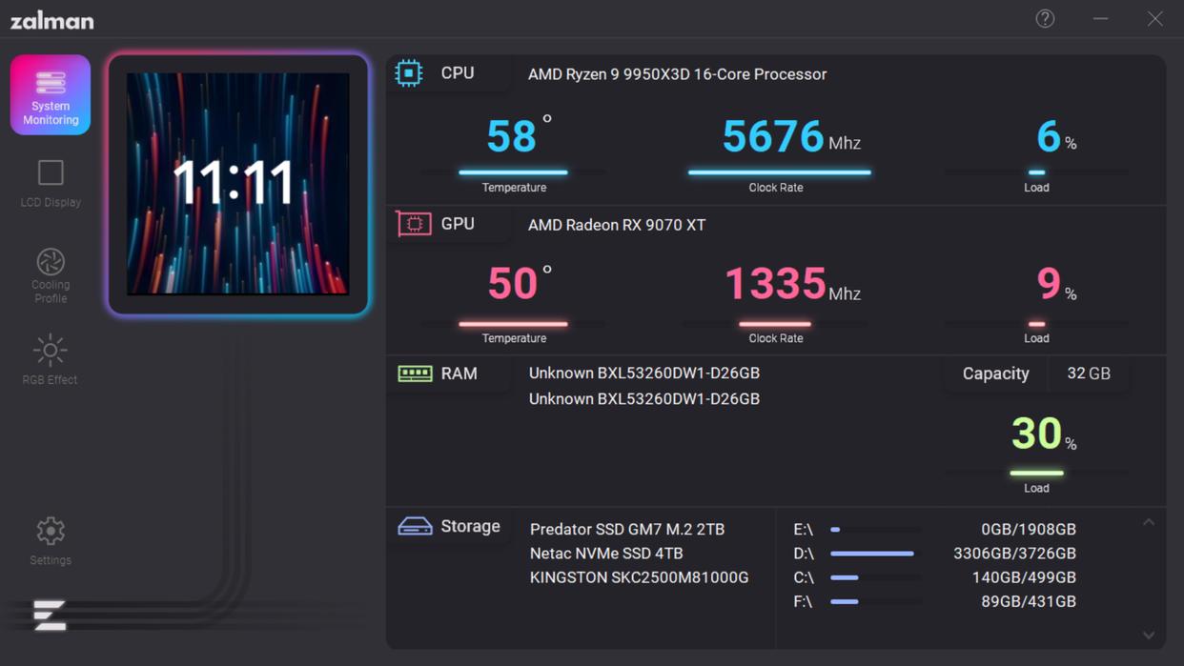Click the GPU load value 9%
The height and width of the screenshot is (666, 1184).
point(1056,284)
